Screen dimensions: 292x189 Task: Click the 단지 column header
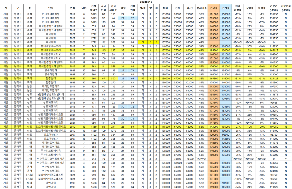(51, 8)
